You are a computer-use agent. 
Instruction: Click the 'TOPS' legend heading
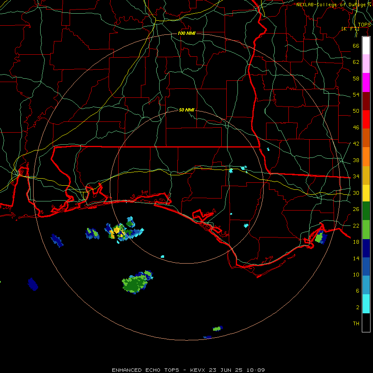point(364,25)
